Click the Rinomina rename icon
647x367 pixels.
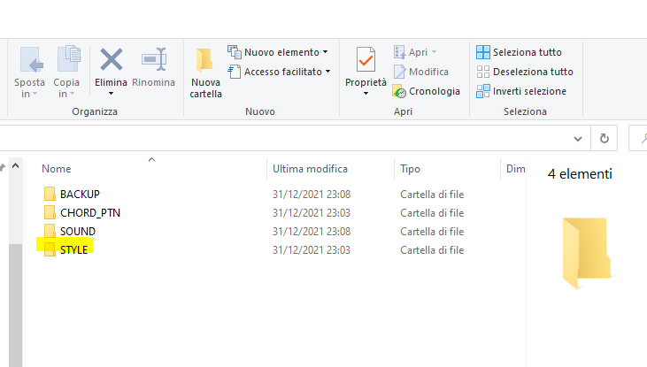153,60
